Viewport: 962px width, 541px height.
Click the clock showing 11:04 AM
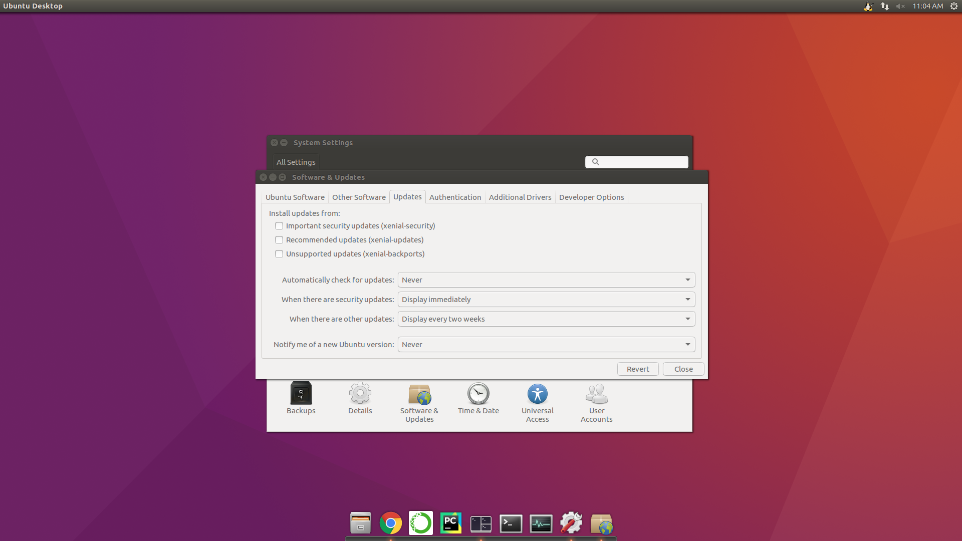[927, 6]
